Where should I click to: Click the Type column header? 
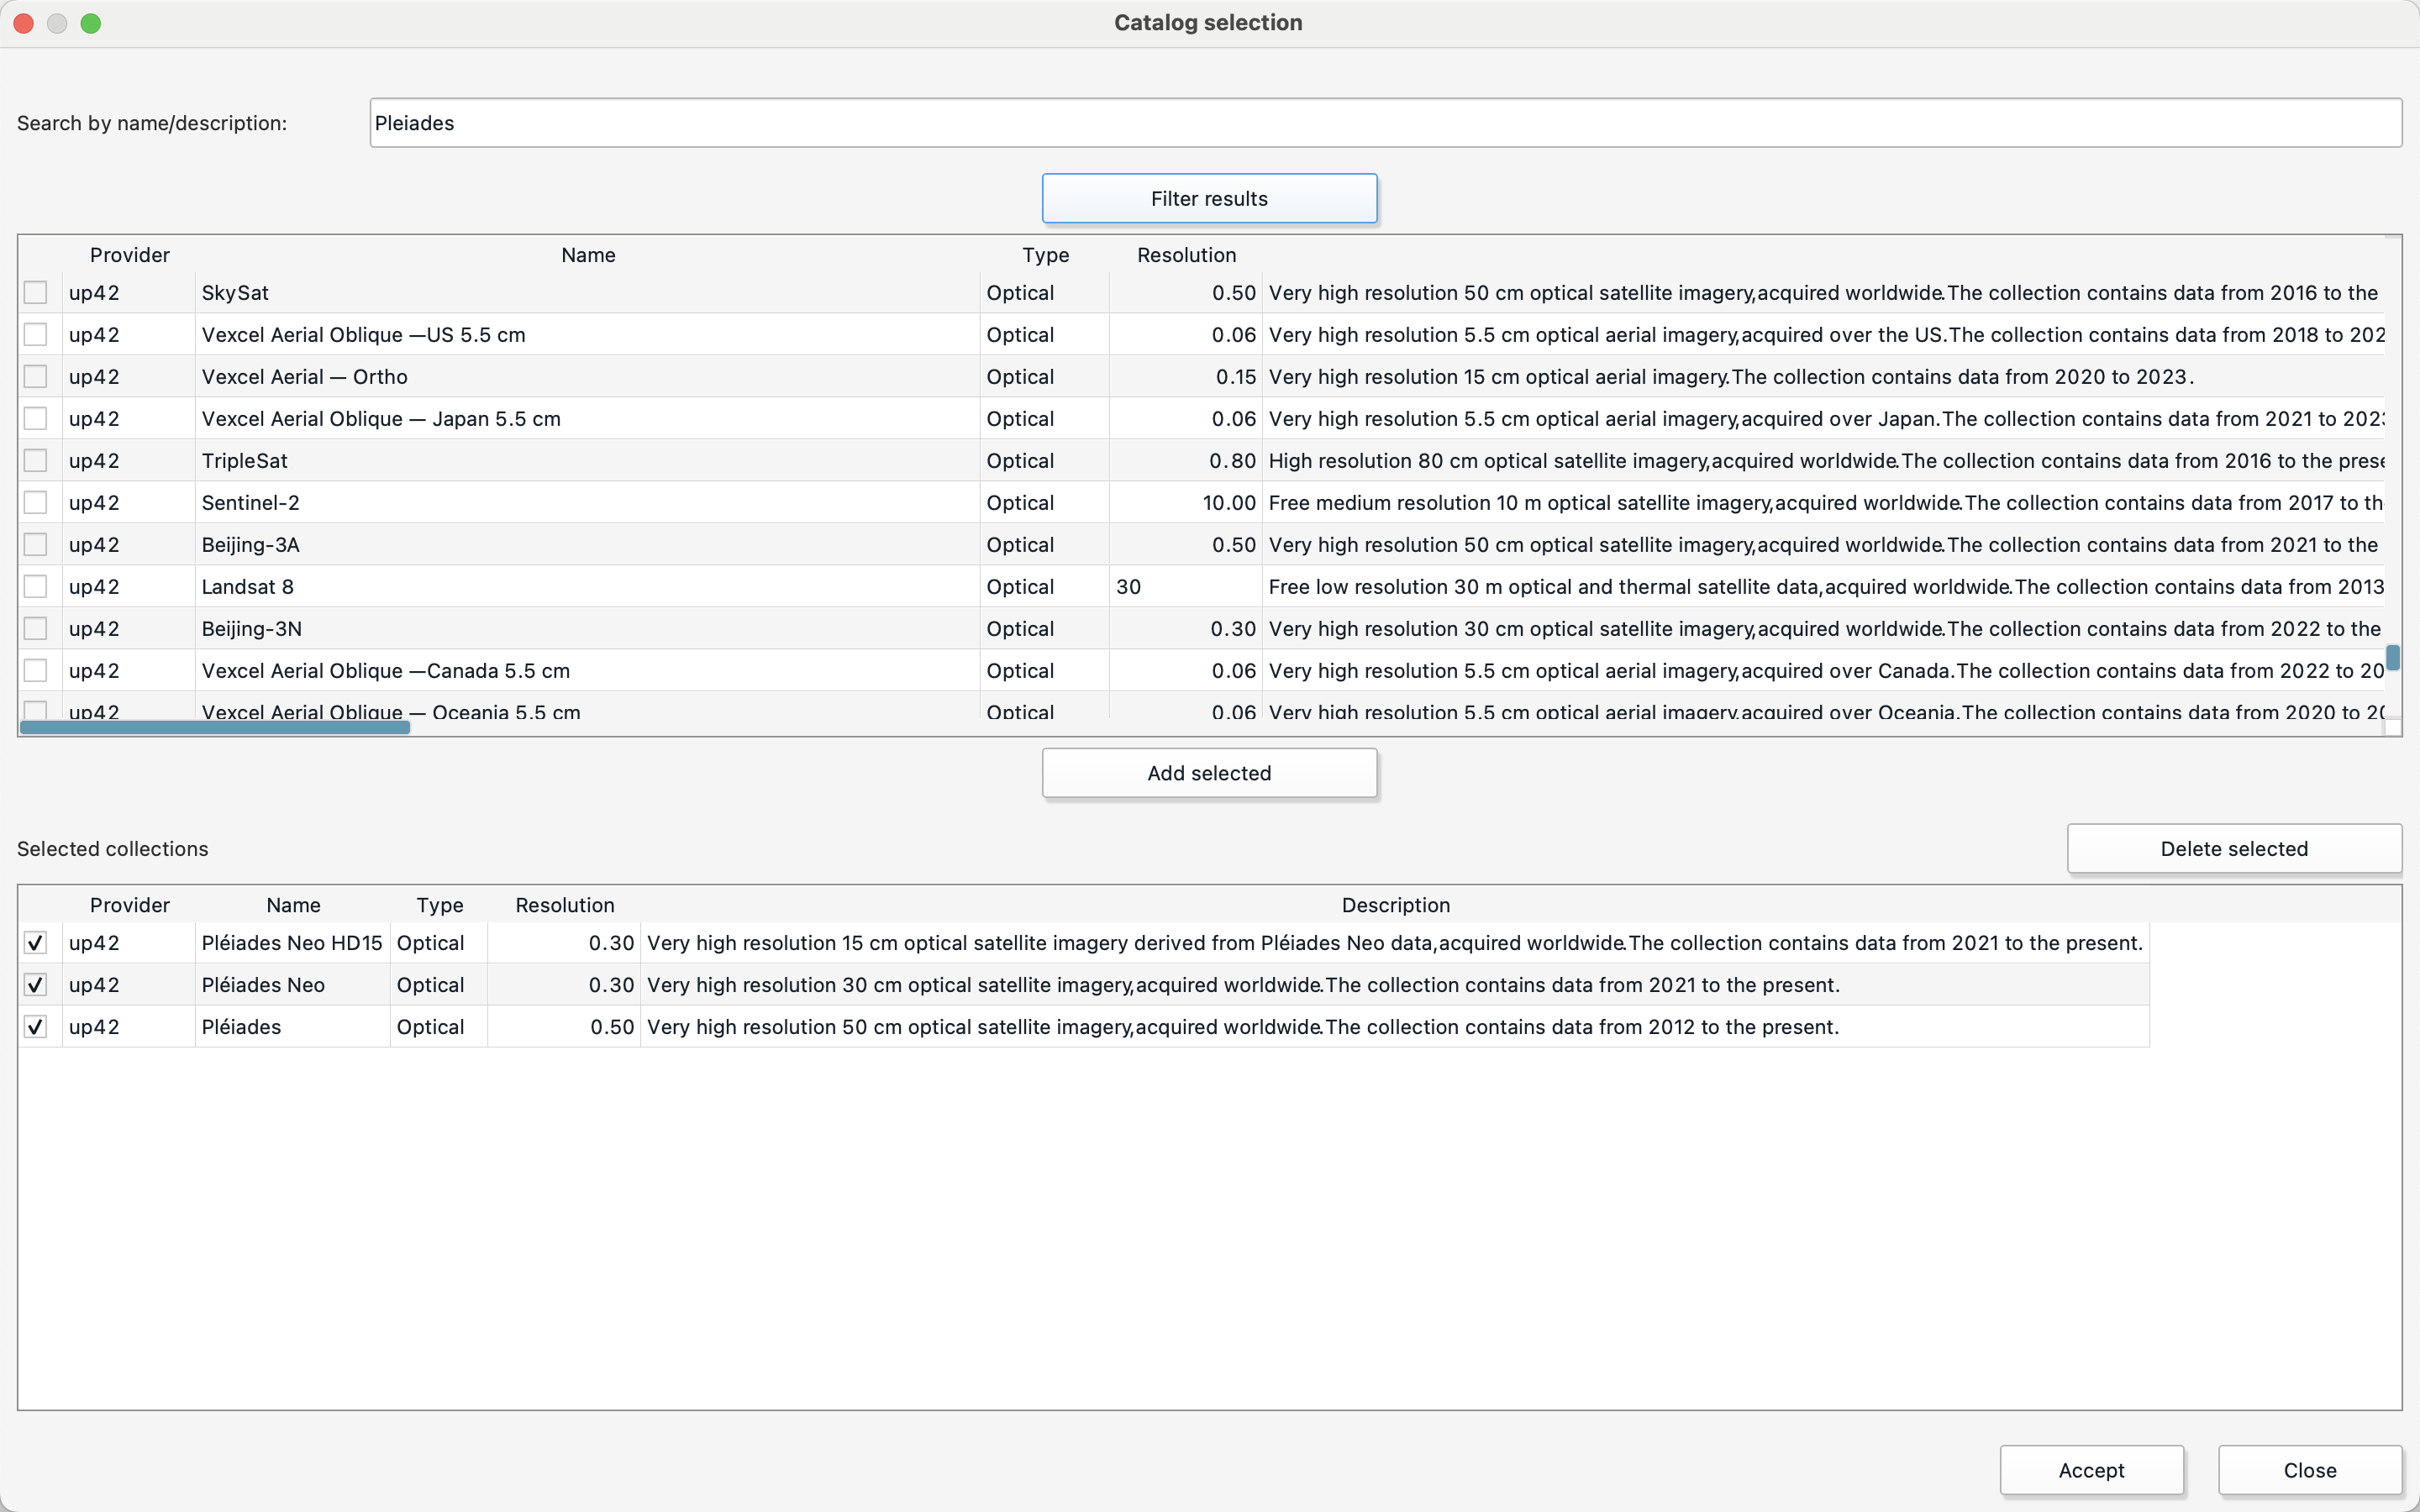(x=1044, y=255)
